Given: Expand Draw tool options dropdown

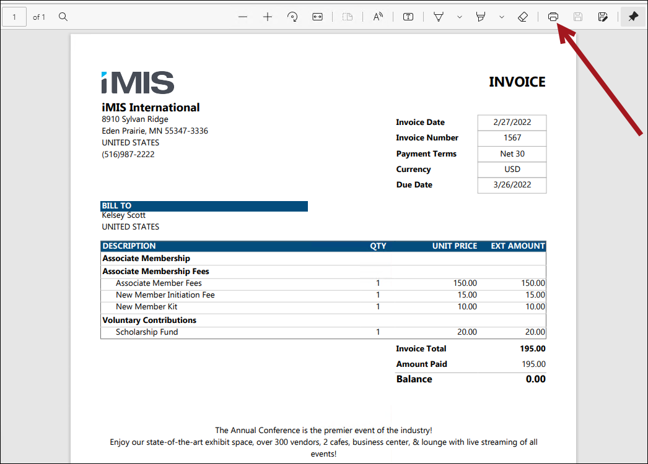Looking at the screenshot, I should tap(459, 17).
